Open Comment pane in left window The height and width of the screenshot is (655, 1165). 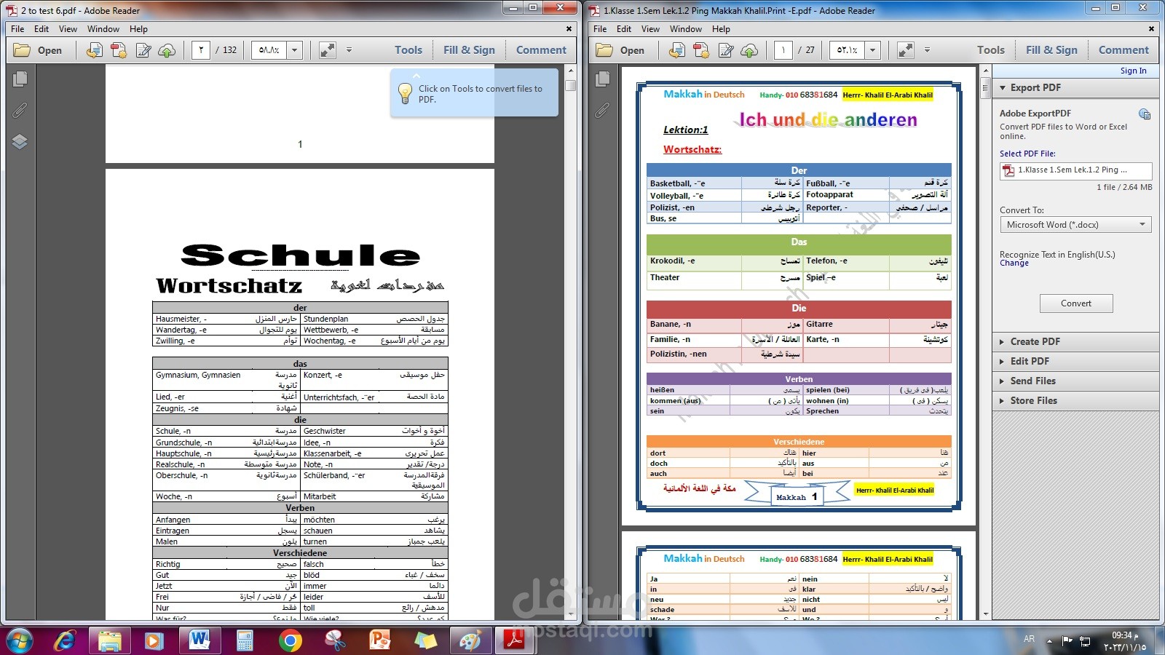[x=541, y=50]
